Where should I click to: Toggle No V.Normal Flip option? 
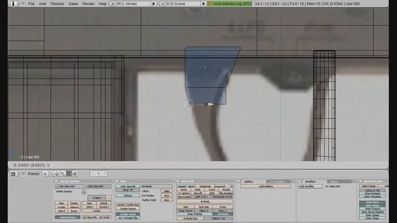pyautogui.click(x=128, y=217)
